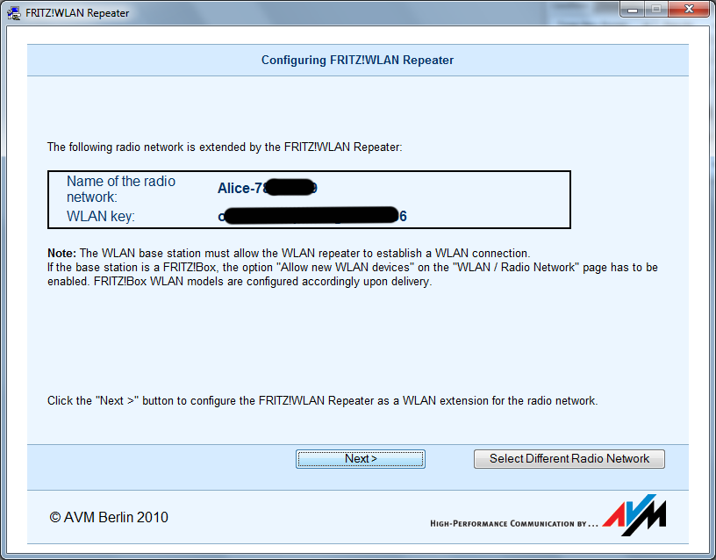The image size is (716, 560).
Task: Click the FRITZ!WLAN Repeater window title text
Action: (77, 12)
